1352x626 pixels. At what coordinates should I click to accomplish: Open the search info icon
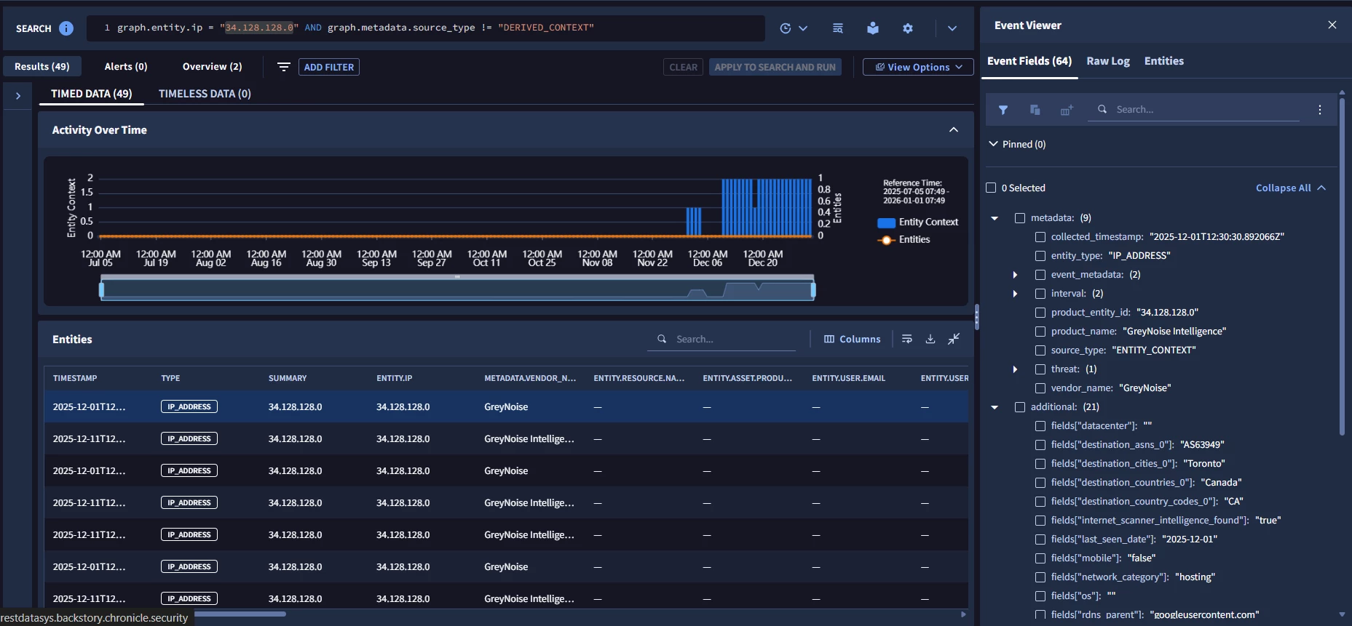66,28
